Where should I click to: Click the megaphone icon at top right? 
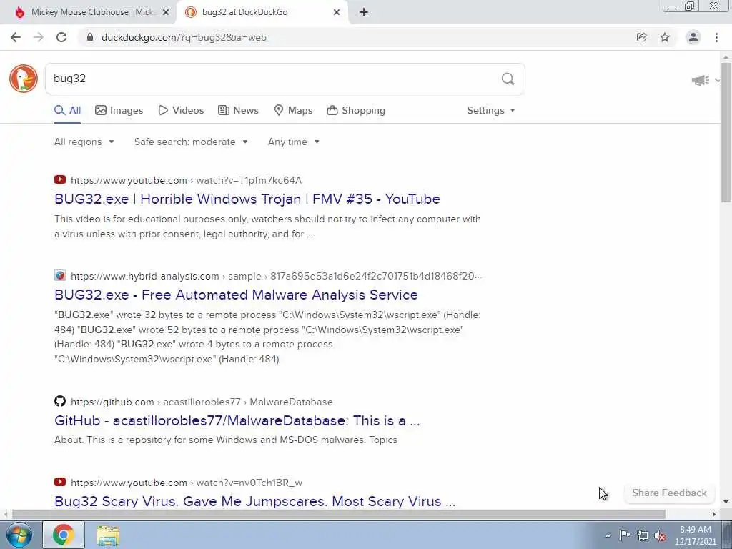tap(701, 81)
